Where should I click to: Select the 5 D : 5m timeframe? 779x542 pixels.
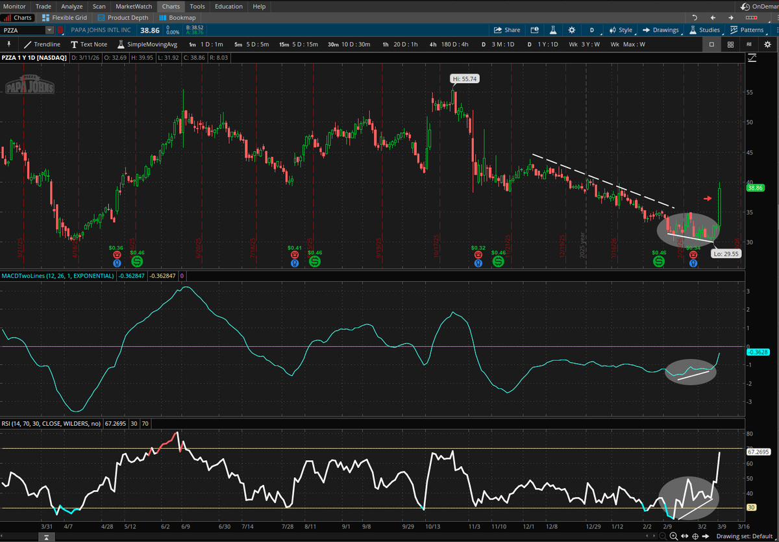[251, 44]
